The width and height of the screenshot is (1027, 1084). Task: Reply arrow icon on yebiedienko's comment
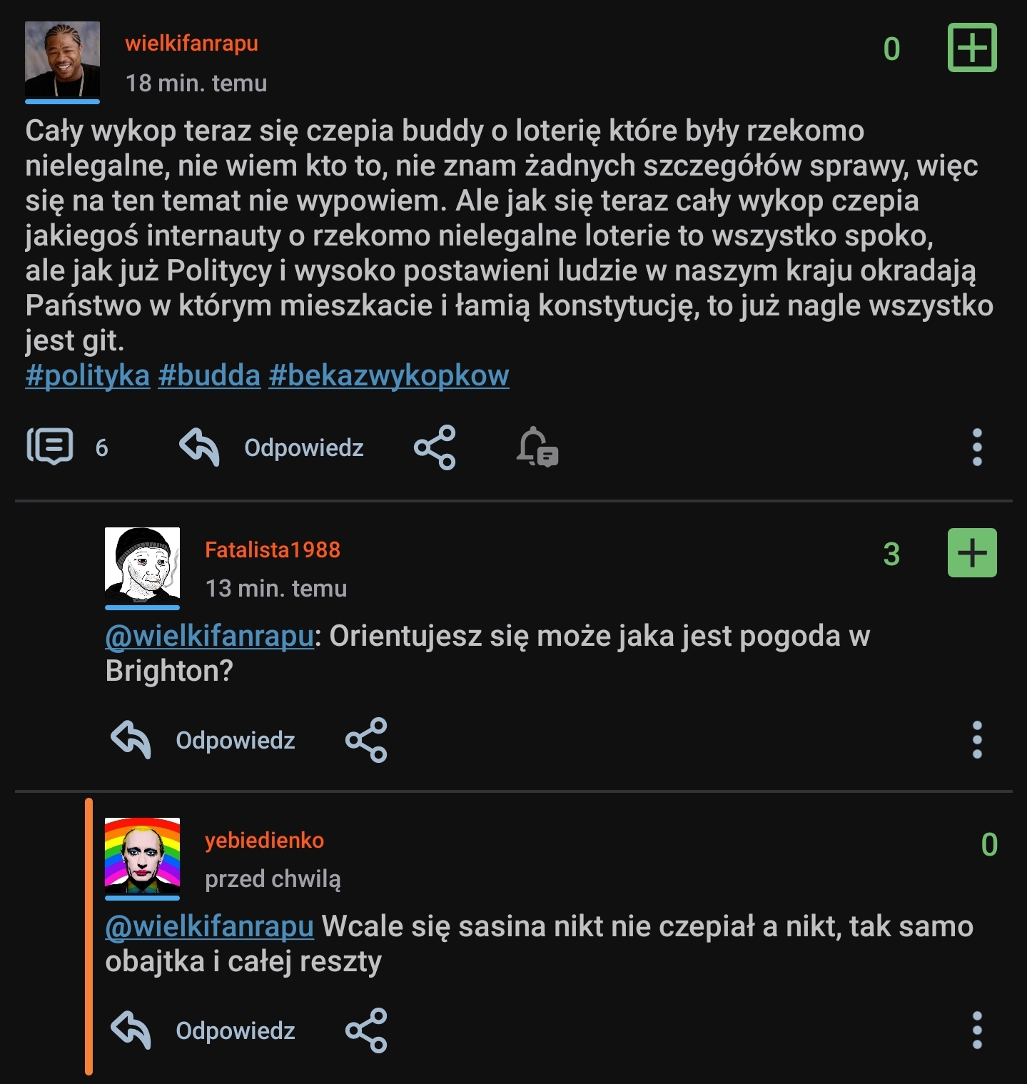point(131,1030)
